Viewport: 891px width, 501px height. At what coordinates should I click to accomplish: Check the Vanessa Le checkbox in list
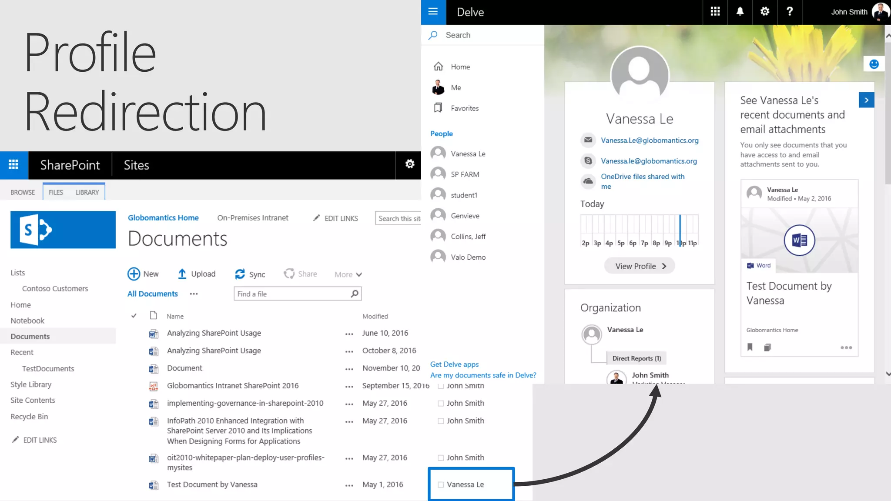click(441, 484)
